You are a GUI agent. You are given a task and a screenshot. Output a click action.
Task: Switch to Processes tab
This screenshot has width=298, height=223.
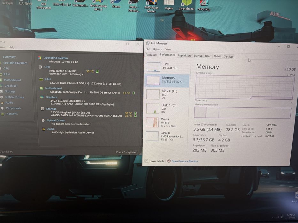[151, 55]
